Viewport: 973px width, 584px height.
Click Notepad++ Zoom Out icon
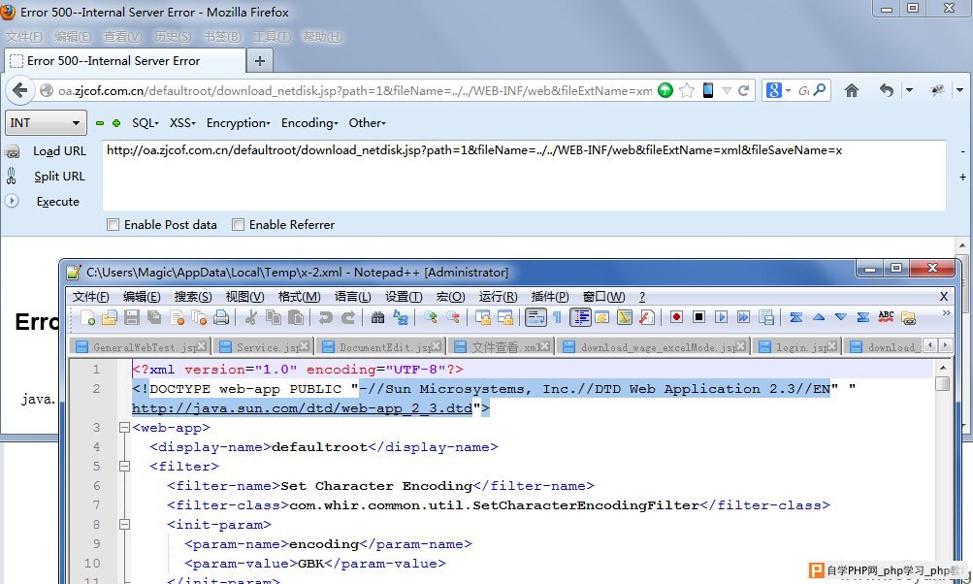pyautogui.click(x=452, y=318)
